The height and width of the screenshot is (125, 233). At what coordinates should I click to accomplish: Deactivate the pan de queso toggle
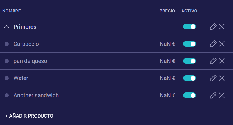189,61
